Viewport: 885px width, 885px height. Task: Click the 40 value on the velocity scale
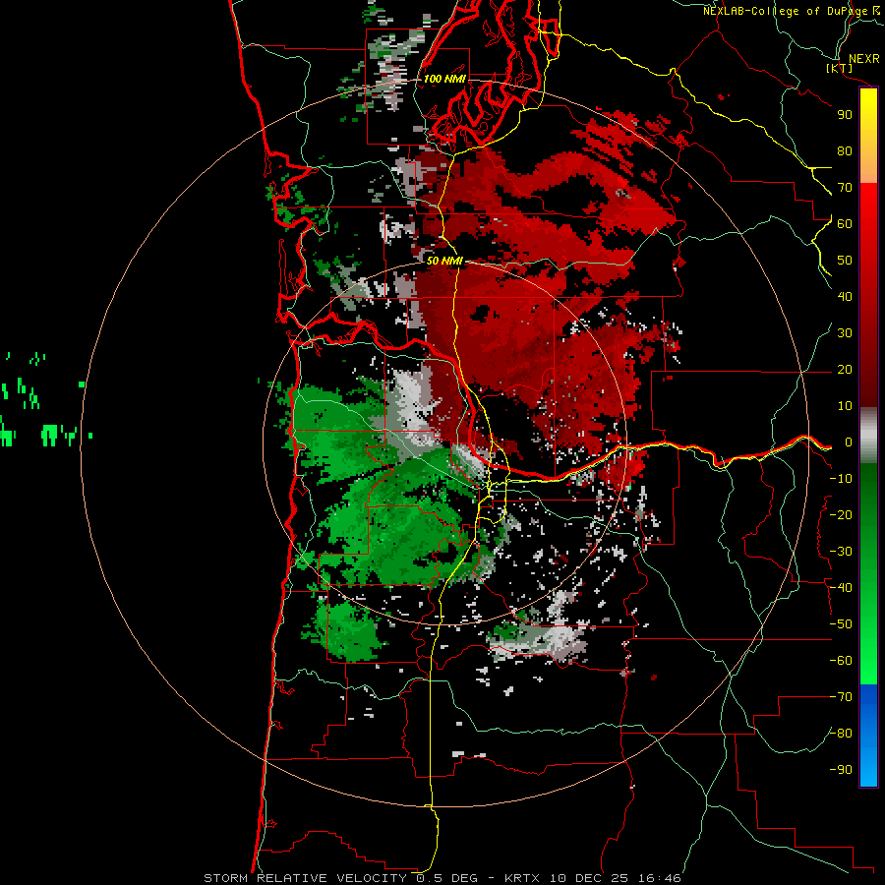coord(845,296)
